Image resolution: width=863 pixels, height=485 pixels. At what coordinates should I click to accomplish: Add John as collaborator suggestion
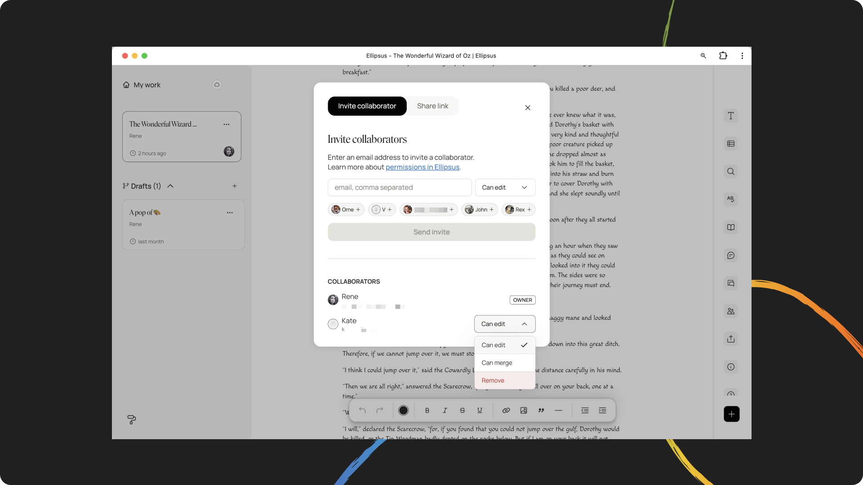click(x=480, y=210)
